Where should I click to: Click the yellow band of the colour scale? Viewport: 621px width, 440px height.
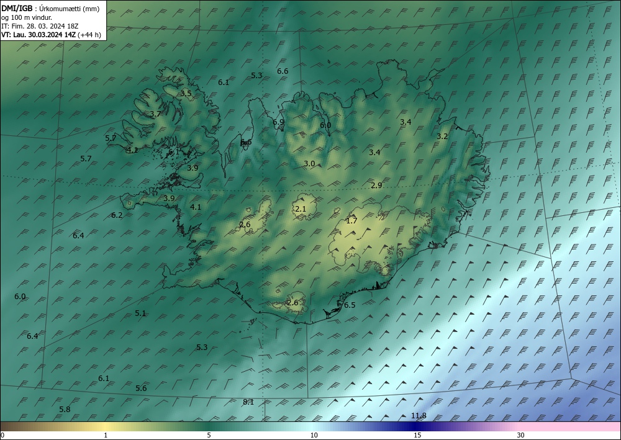coord(105,426)
